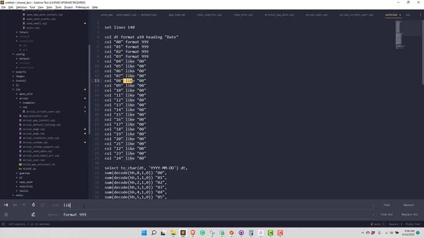The width and height of the screenshot is (424, 238).
Task: Open the Windows Start menu
Action: pos(144,233)
